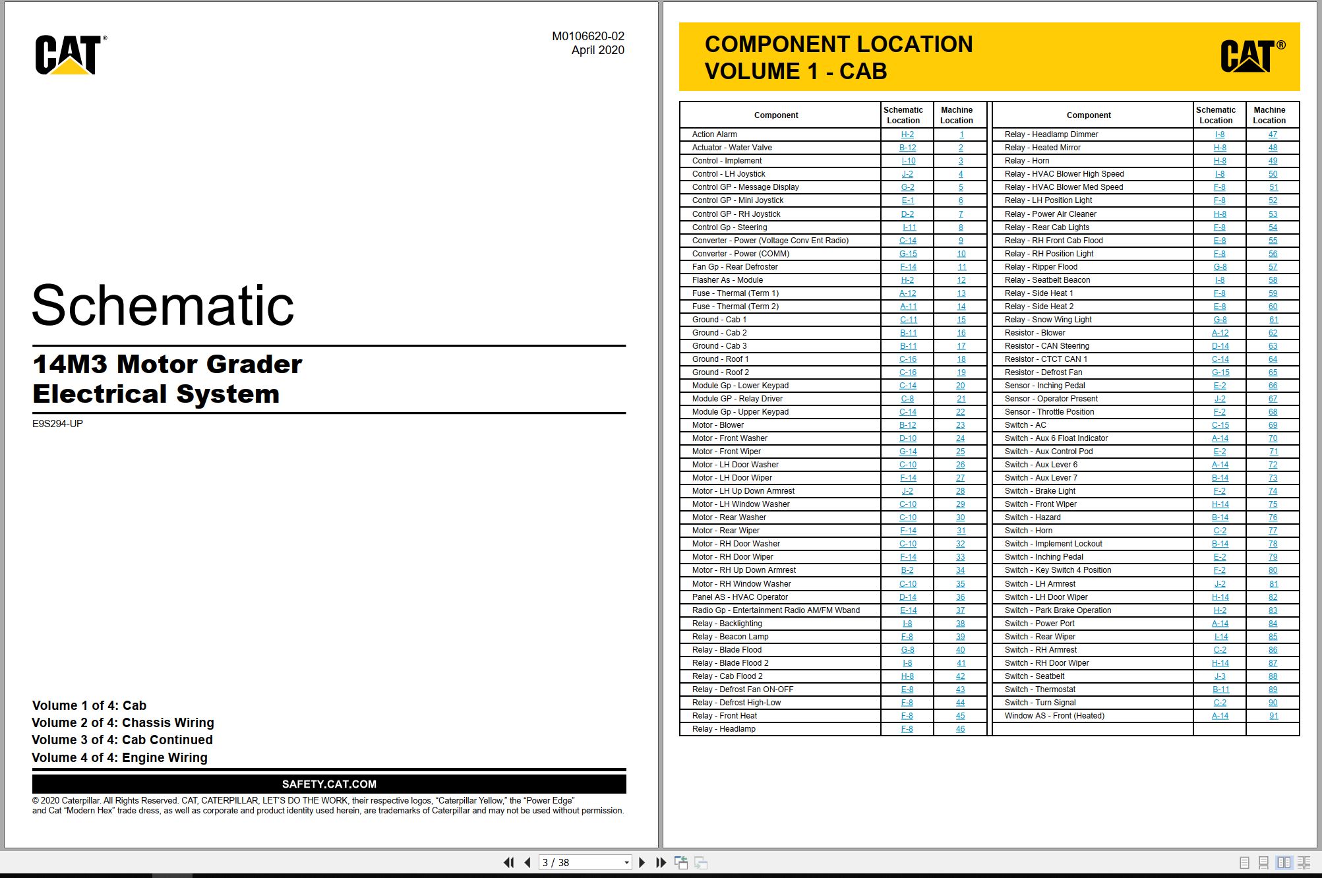Screen dimensions: 1322x878
Task: Click the Motor - Front Wiper component text
Action: click(726, 452)
